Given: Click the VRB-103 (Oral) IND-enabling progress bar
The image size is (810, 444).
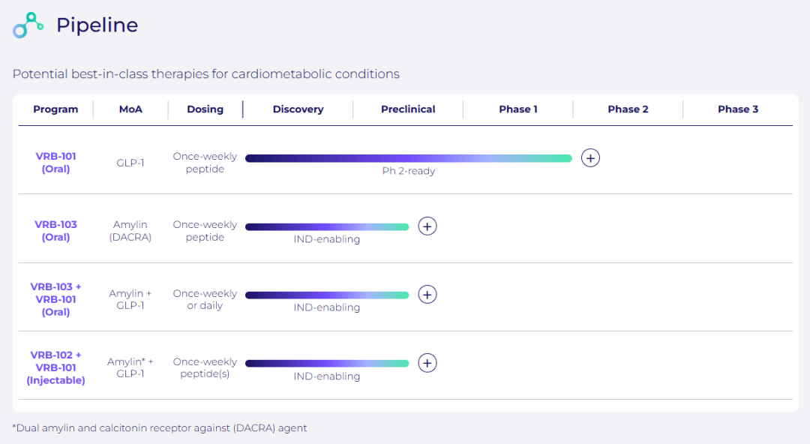Looking at the screenshot, I should point(327,226).
